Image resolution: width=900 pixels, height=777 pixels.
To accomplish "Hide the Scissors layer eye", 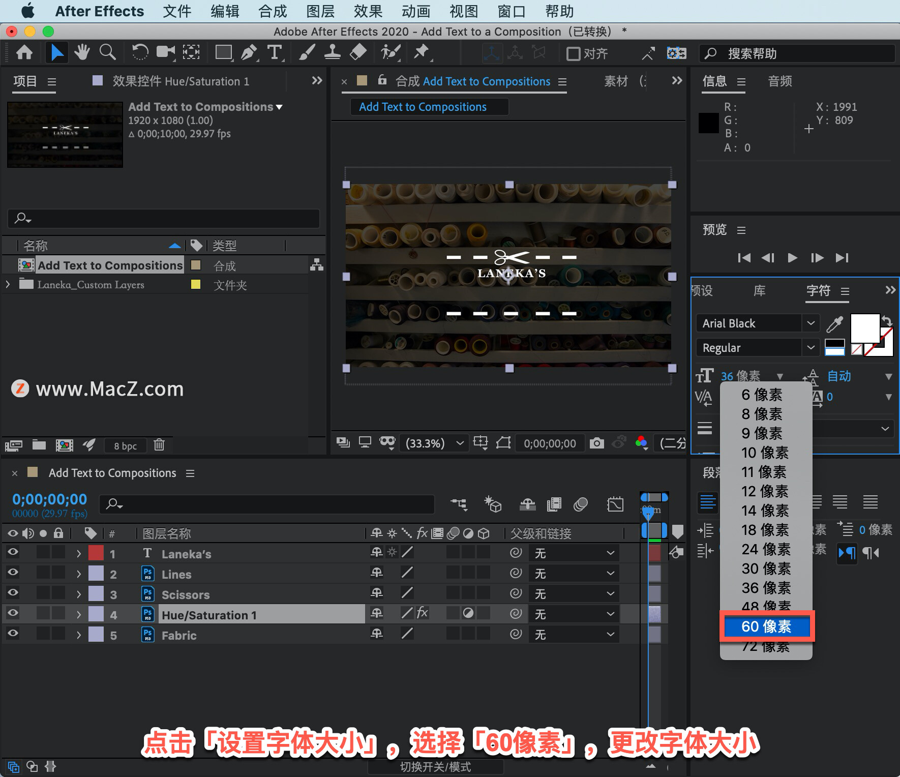I will click(13, 593).
